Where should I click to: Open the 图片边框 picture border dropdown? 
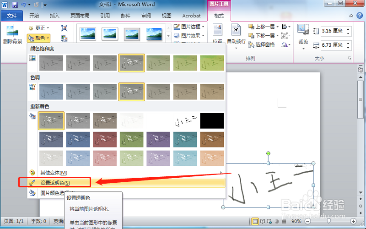(189, 27)
